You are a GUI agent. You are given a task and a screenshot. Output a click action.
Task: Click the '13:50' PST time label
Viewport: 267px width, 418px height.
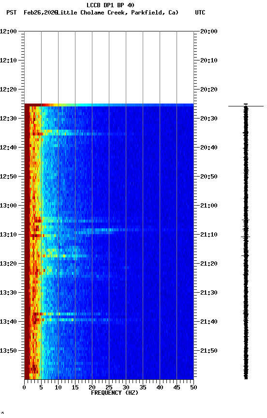click(8, 351)
